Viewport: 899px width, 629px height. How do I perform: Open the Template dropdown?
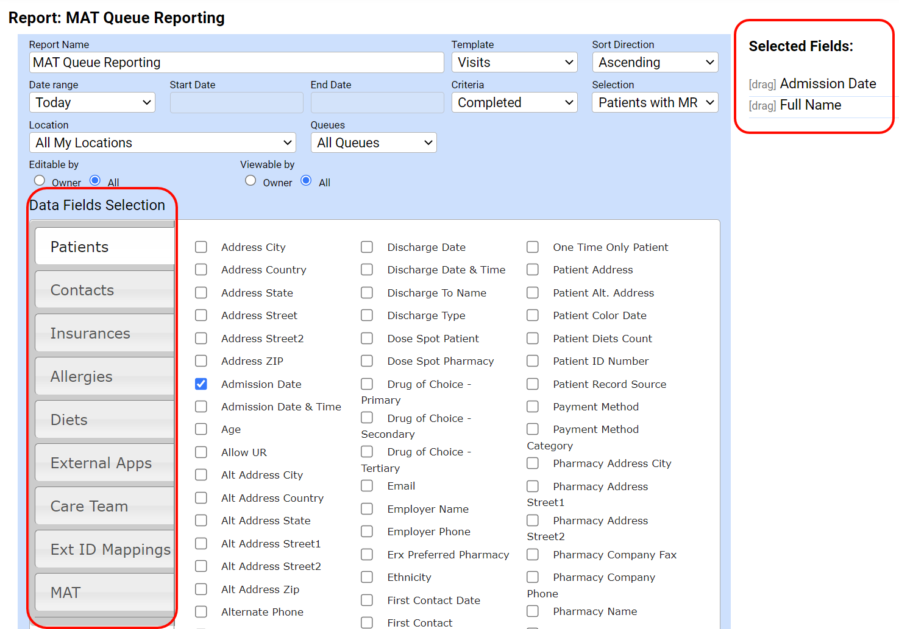click(514, 62)
